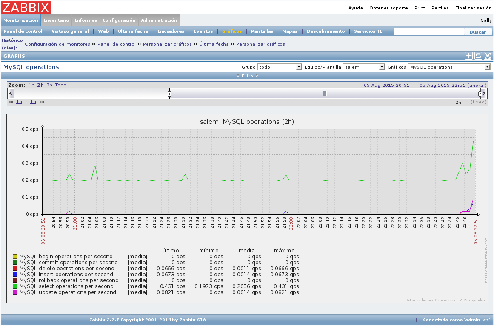Click the yellow begin operations swatch
494x326 pixels.
15,257
